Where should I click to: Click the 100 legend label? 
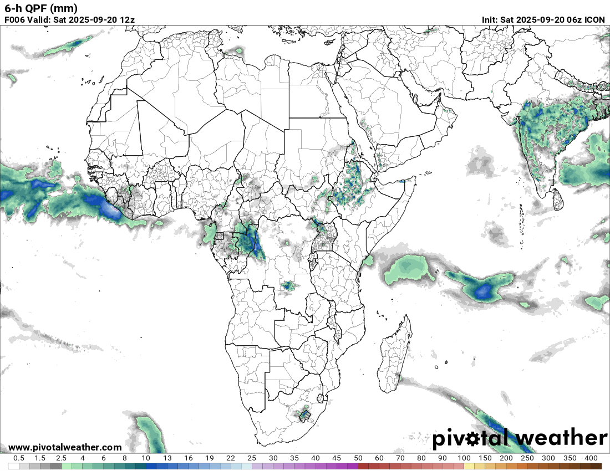coord(464,458)
